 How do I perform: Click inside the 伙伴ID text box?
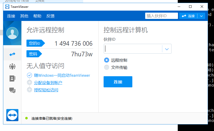click(133, 49)
